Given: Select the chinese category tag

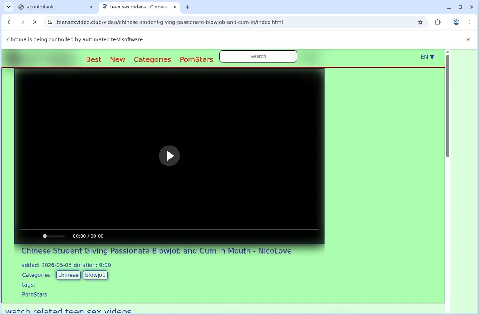Looking at the screenshot, I should tap(69, 275).
